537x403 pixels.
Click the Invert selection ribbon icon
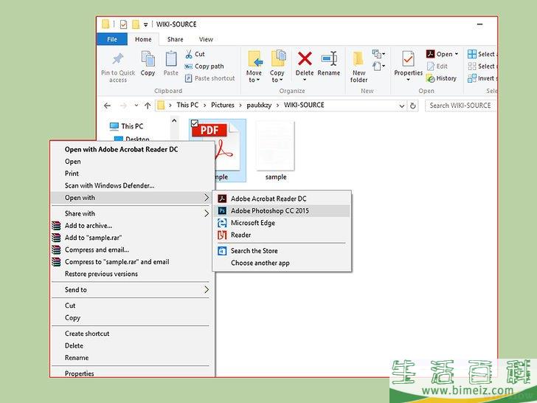[x=472, y=78]
